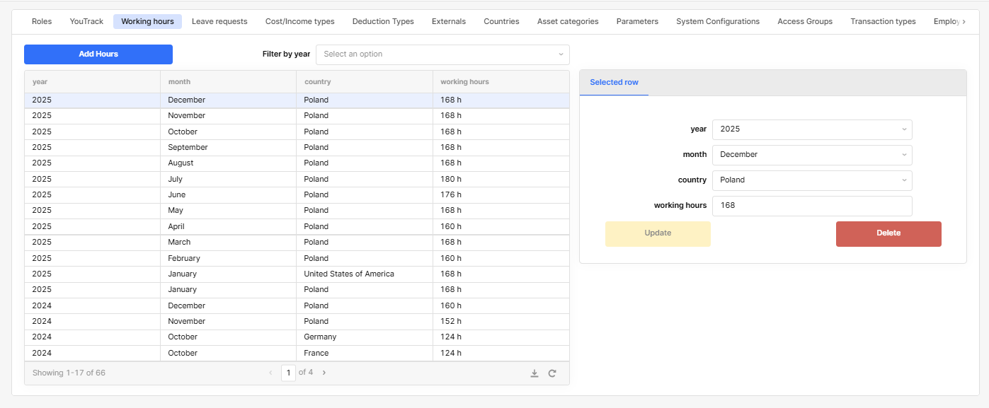Switch to the Deduction Types tab
The image size is (989, 408).
tap(383, 21)
